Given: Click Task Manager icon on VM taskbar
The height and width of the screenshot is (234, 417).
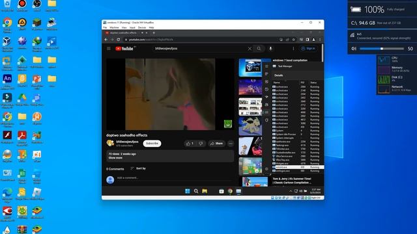Looking at the screenshot, I should coord(238,191).
